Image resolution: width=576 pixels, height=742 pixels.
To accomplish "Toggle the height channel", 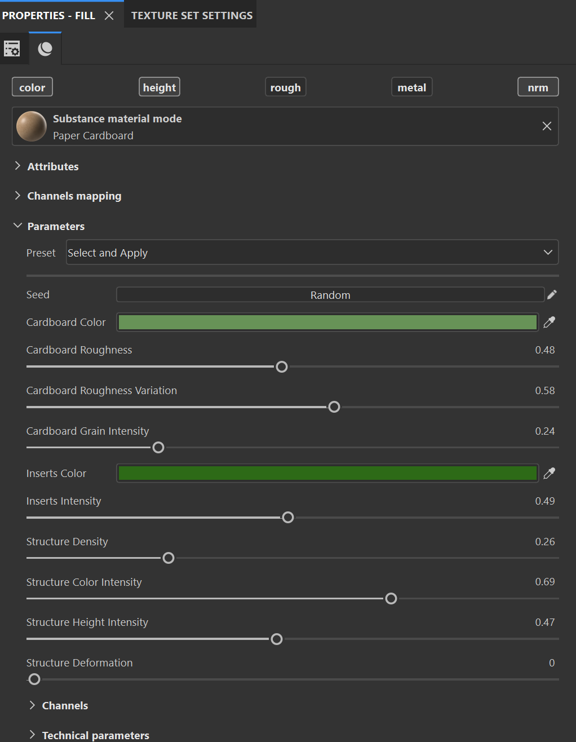I will [x=159, y=87].
